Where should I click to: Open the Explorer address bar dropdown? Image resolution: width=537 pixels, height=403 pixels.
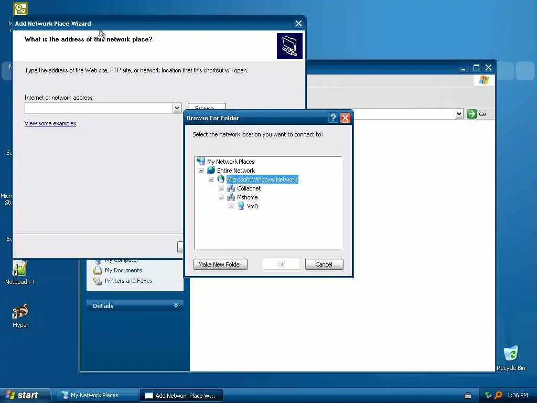[x=459, y=114]
